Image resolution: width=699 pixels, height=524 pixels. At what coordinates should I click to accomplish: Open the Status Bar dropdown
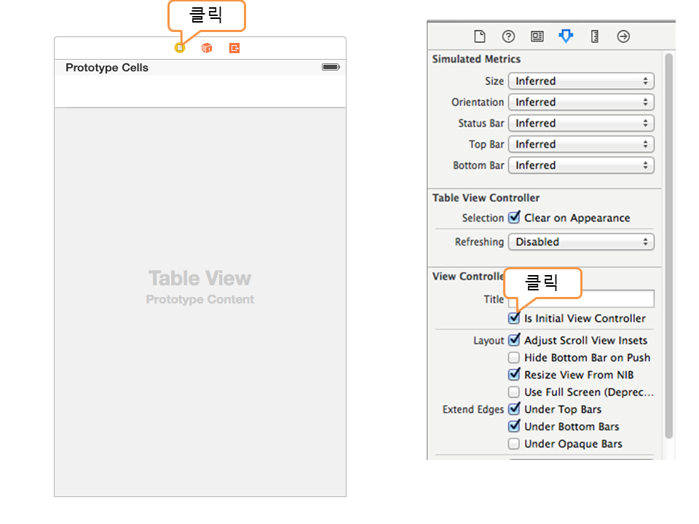(x=581, y=124)
